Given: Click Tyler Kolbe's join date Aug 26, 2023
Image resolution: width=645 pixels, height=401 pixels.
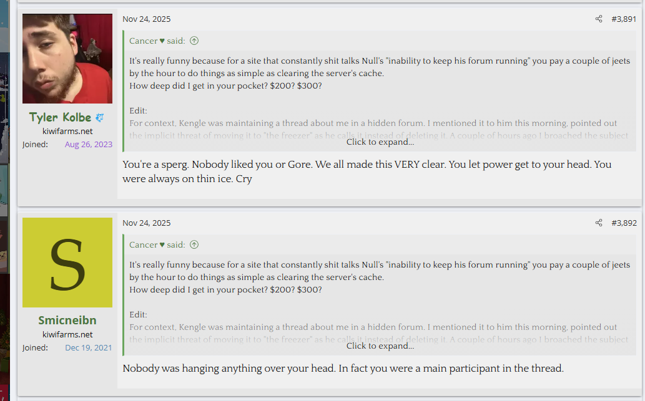Looking at the screenshot, I should pyautogui.click(x=89, y=144).
